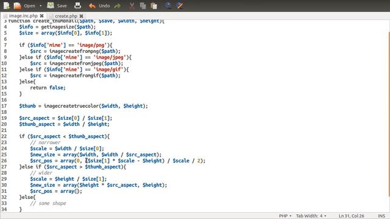Toggle the INS insert mode indicator
This screenshot has height=219, width=390.
click(381, 216)
